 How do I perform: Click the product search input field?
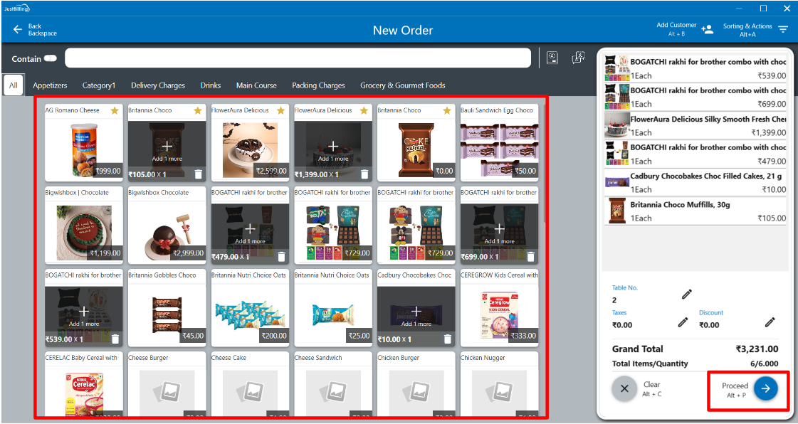click(298, 58)
